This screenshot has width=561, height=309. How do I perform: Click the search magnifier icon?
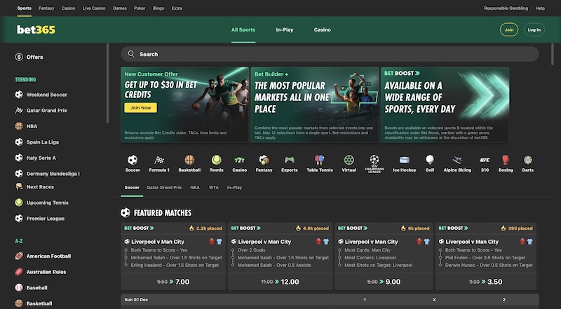pyautogui.click(x=131, y=54)
